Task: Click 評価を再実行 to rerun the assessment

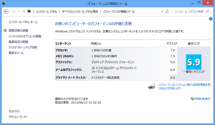Action: 202,99
